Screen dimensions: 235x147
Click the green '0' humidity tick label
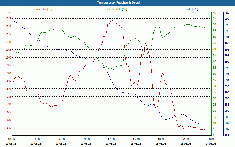pos(214,136)
